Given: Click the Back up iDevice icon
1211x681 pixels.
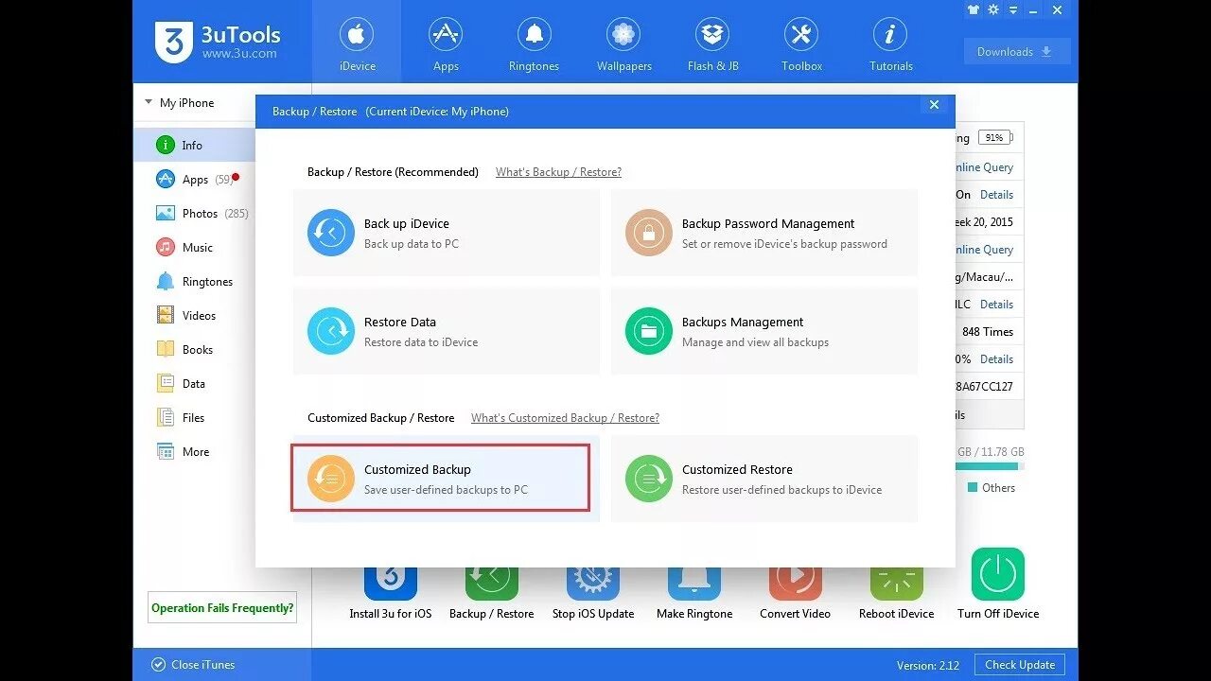Looking at the screenshot, I should [x=331, y=233].
